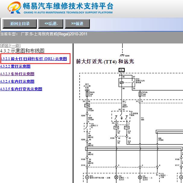This screenshot has width=183, height=183.
Task: Click the 1969 BN/VT wire label
Action: pyautogui.click(x=125, y=106)
